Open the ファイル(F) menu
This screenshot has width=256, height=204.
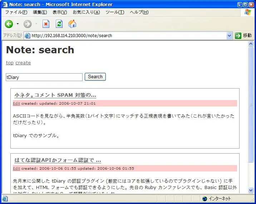(16, 12)
